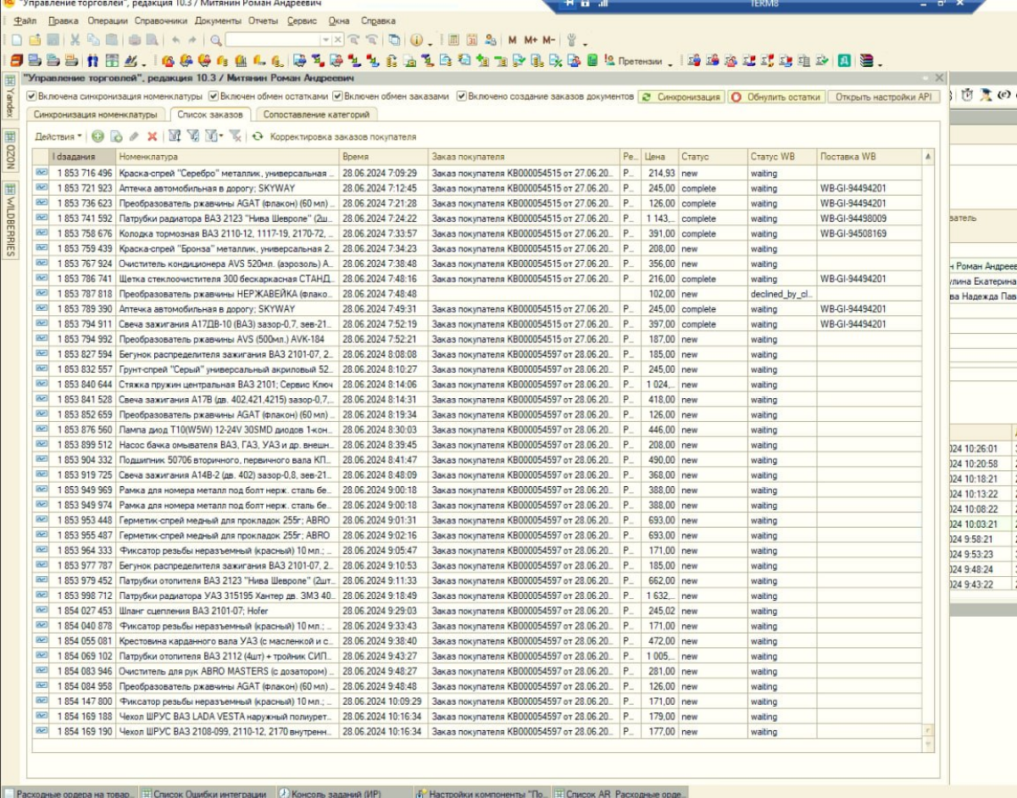Click the vertical scrollbar down arrow of orders list
The height and width of the screenshot is (798, 1017).
click(x=928, y=744)
